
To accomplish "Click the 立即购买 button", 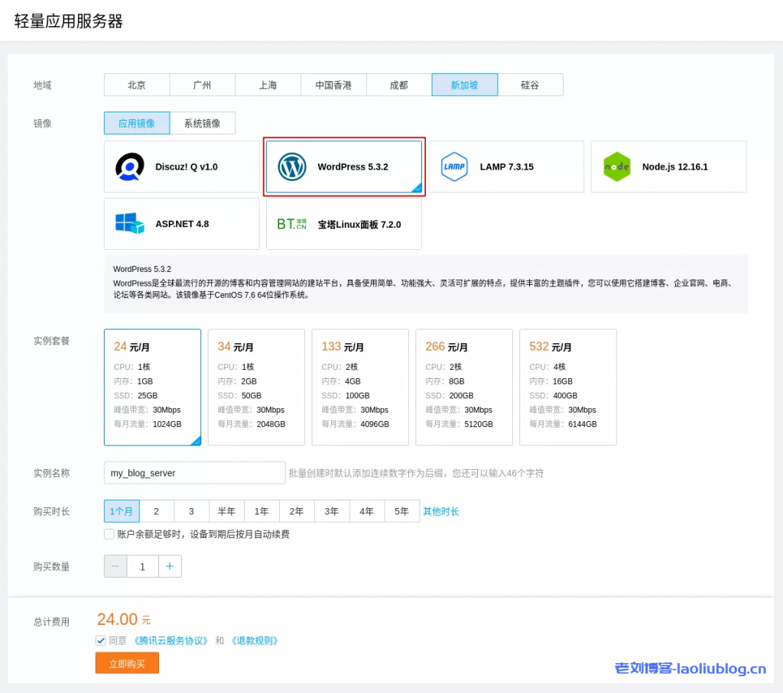I will [127, 663].
